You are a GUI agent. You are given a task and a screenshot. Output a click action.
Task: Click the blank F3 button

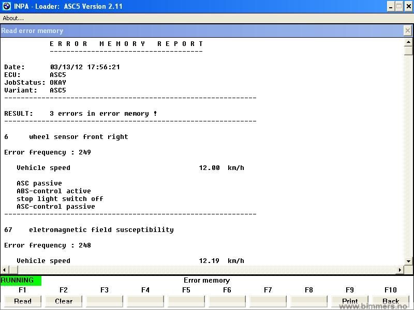pyautogui.click(x=105, y=301)
